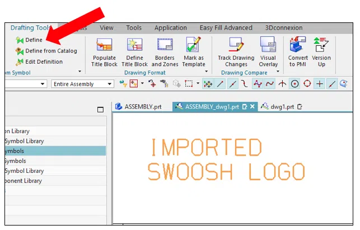
Task: Click the point on face icon
Action: coord(344,84)
